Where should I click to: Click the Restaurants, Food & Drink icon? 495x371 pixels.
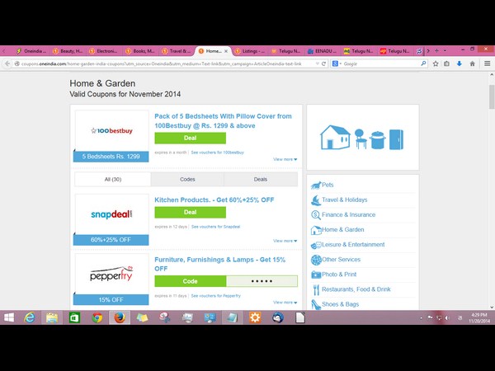(x=316, y=289)
